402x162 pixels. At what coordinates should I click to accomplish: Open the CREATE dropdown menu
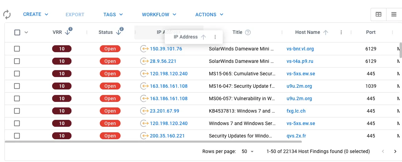pos(36,15)
